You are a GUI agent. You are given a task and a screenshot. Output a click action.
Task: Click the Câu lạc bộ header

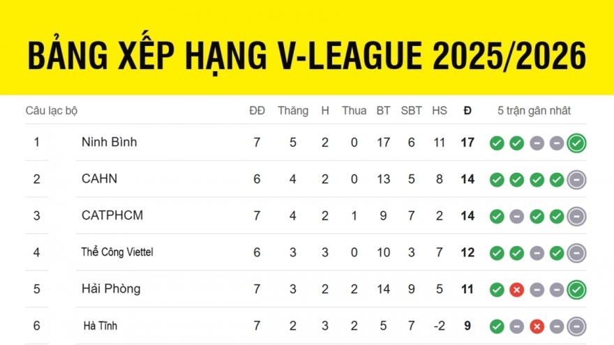pos(52,111)
